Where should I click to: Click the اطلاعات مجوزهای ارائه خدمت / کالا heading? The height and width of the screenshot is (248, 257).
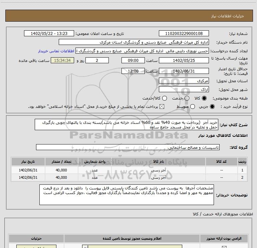coord(223,214)
